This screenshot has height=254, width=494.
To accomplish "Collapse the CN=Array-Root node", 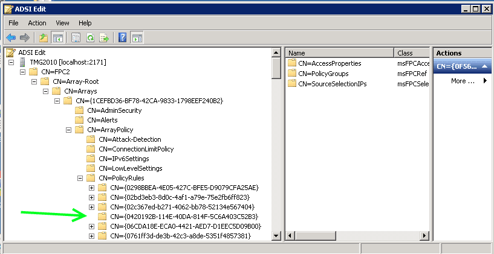I will (34, 81).
